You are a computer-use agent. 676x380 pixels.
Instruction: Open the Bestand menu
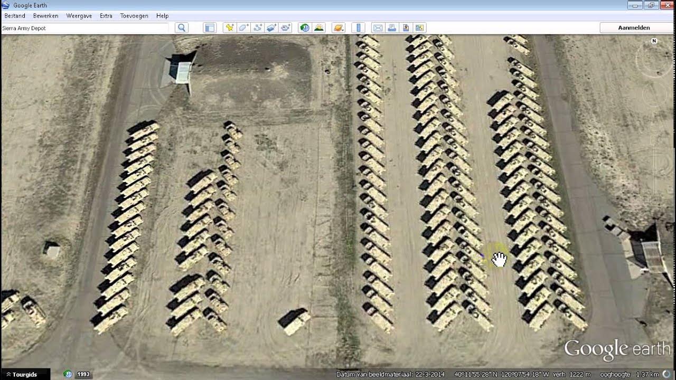tap(15, 16)
